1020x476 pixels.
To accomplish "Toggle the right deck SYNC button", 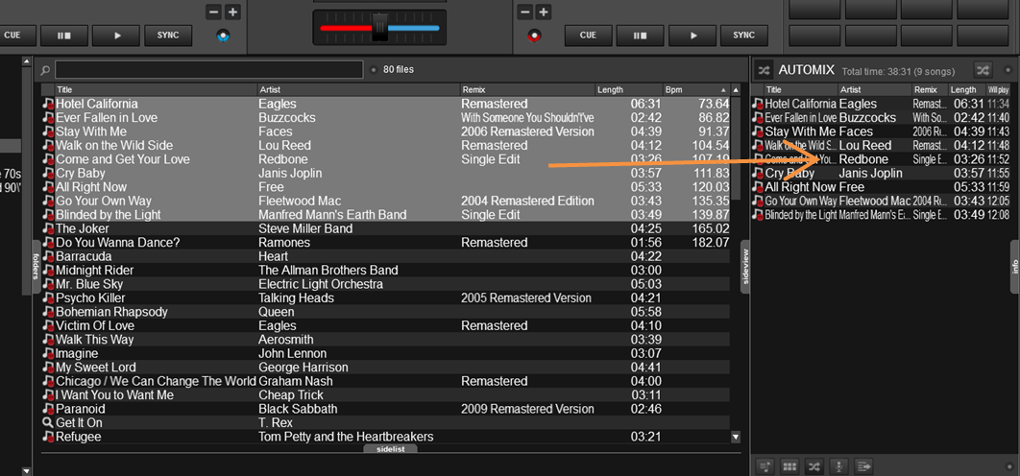I will (x=743, y=36).
